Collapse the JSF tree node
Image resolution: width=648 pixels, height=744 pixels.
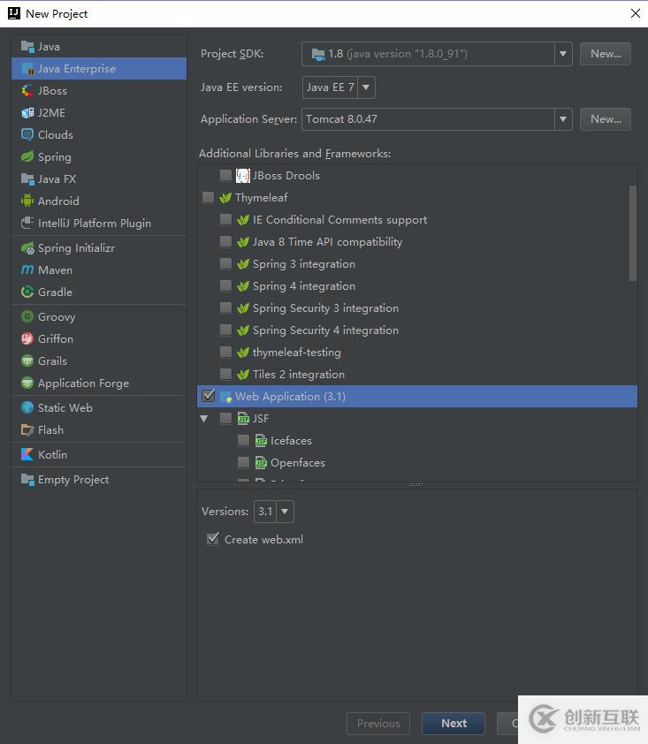pyautogui.click(x=204, y=418)
